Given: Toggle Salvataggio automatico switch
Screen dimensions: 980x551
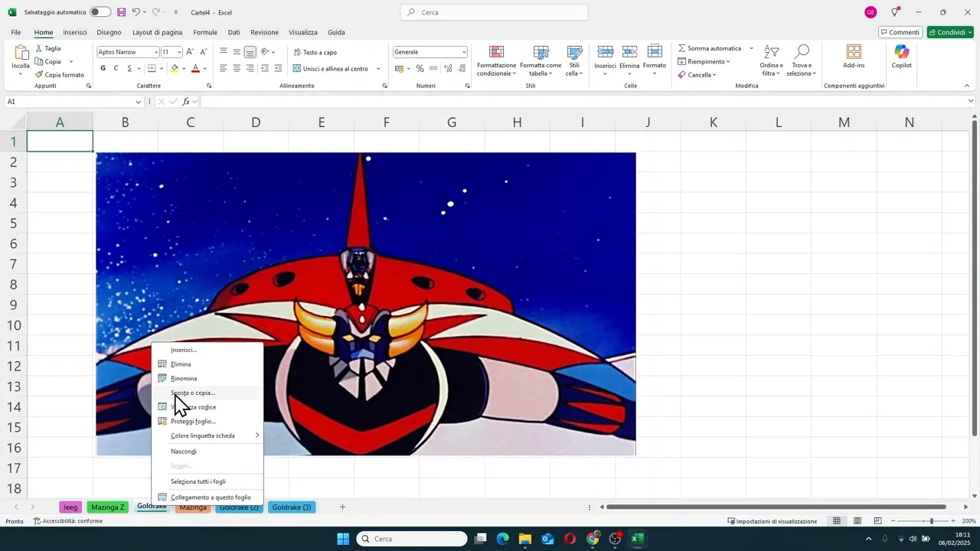Looking at the screenshot, I should (100, 12).
